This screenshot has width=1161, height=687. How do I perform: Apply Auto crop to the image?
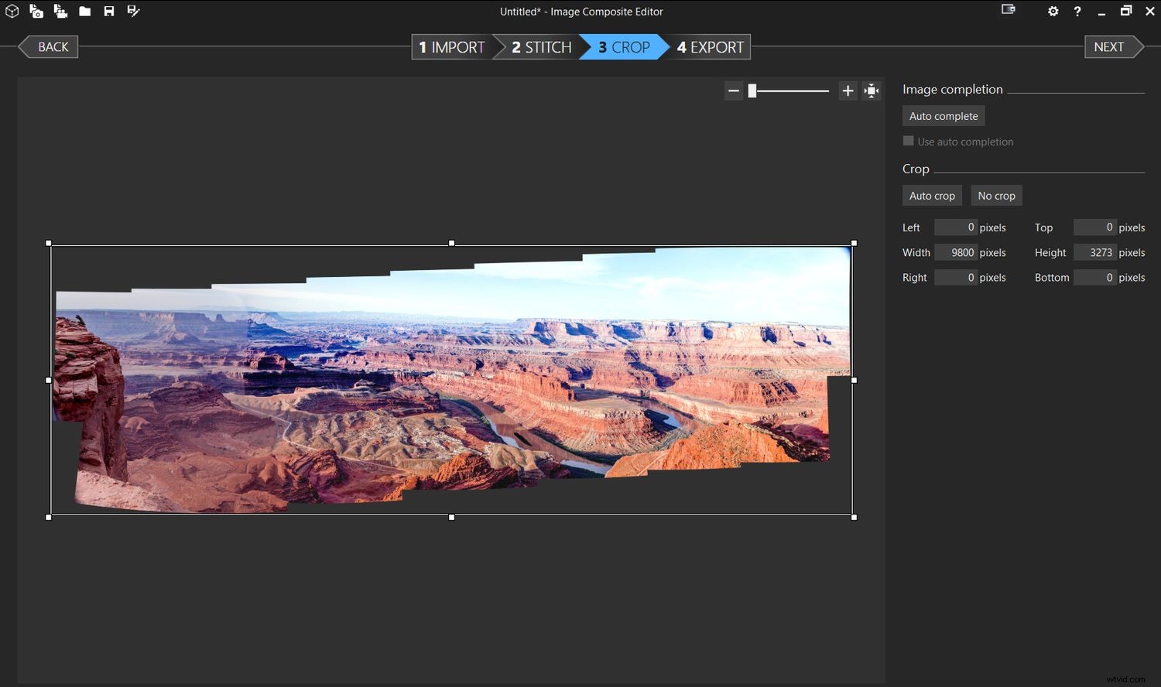click(931, 195)
